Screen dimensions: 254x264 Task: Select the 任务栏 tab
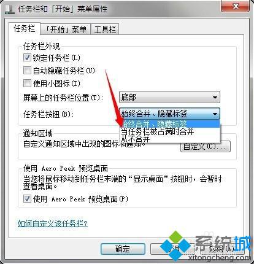25,28
